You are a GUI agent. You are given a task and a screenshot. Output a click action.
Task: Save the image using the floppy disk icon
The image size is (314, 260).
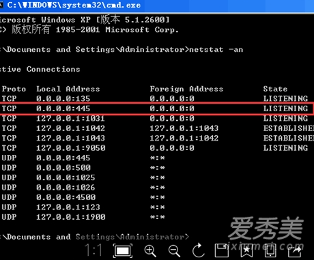(222, 250)
